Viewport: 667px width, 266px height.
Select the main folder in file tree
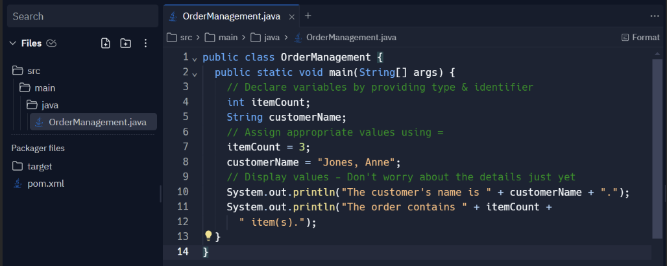coord(38,88)
